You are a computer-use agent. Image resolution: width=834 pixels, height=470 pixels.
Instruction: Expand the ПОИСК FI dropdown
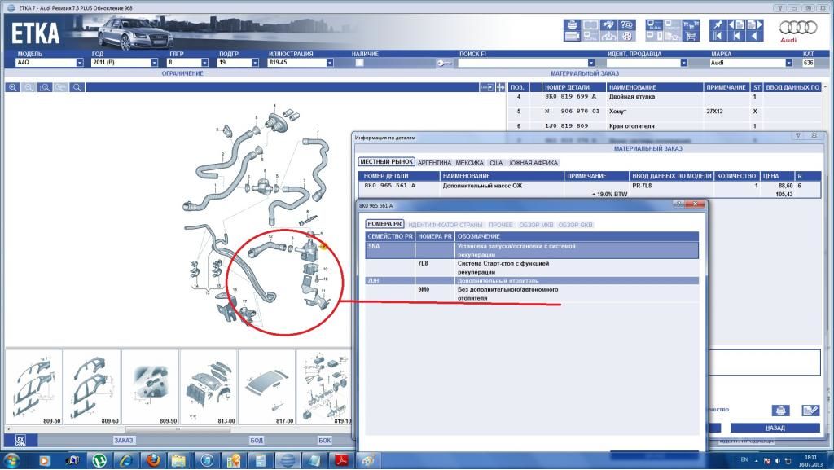591,63
